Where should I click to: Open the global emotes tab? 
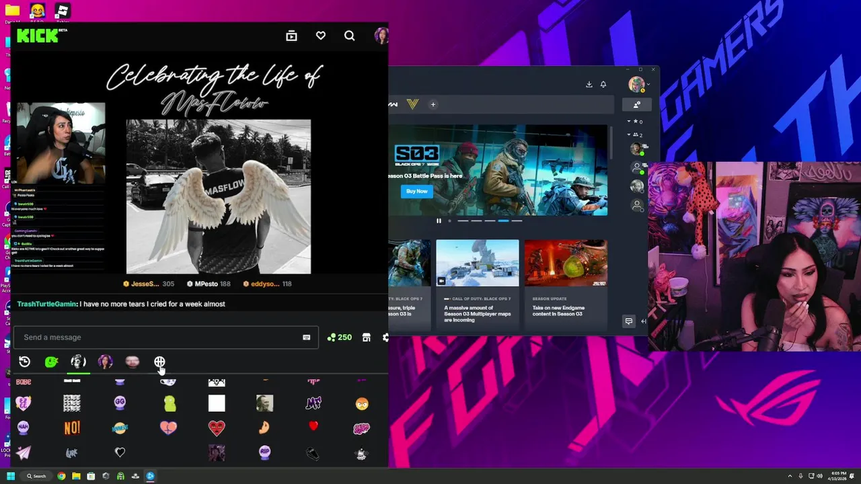coord(159,362)
